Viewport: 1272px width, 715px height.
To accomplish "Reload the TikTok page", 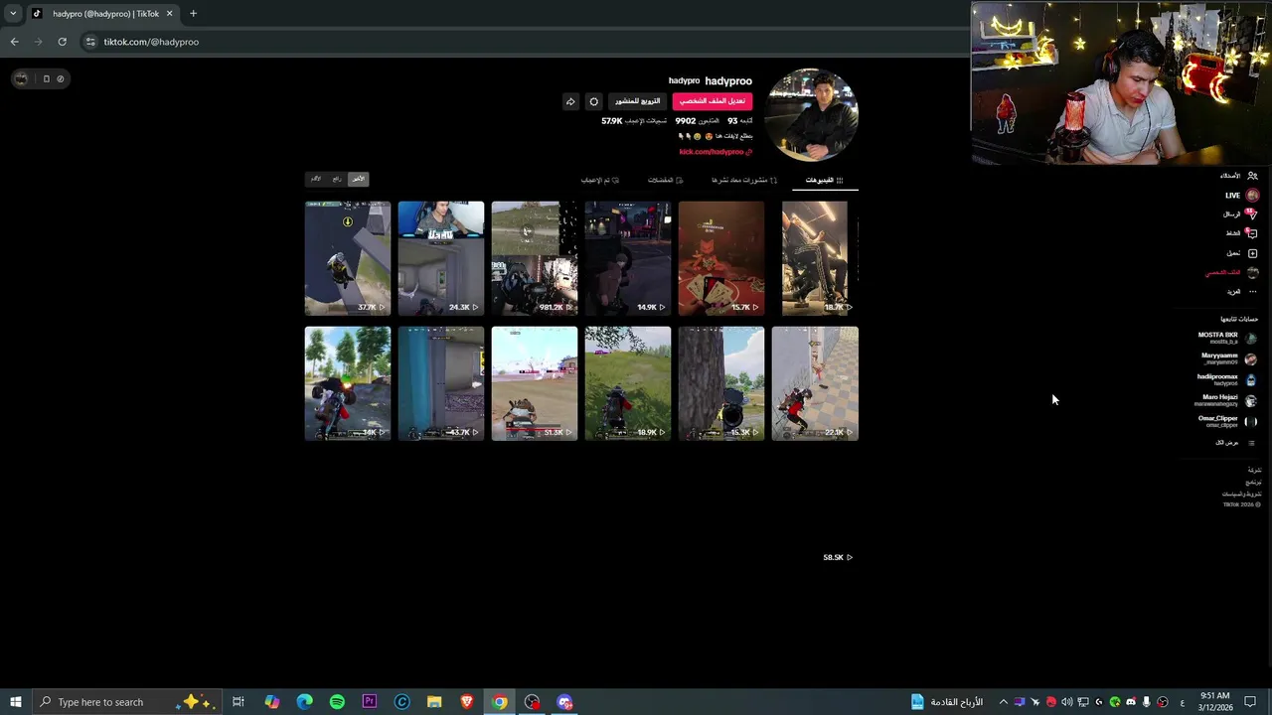I will coord(62,42).
